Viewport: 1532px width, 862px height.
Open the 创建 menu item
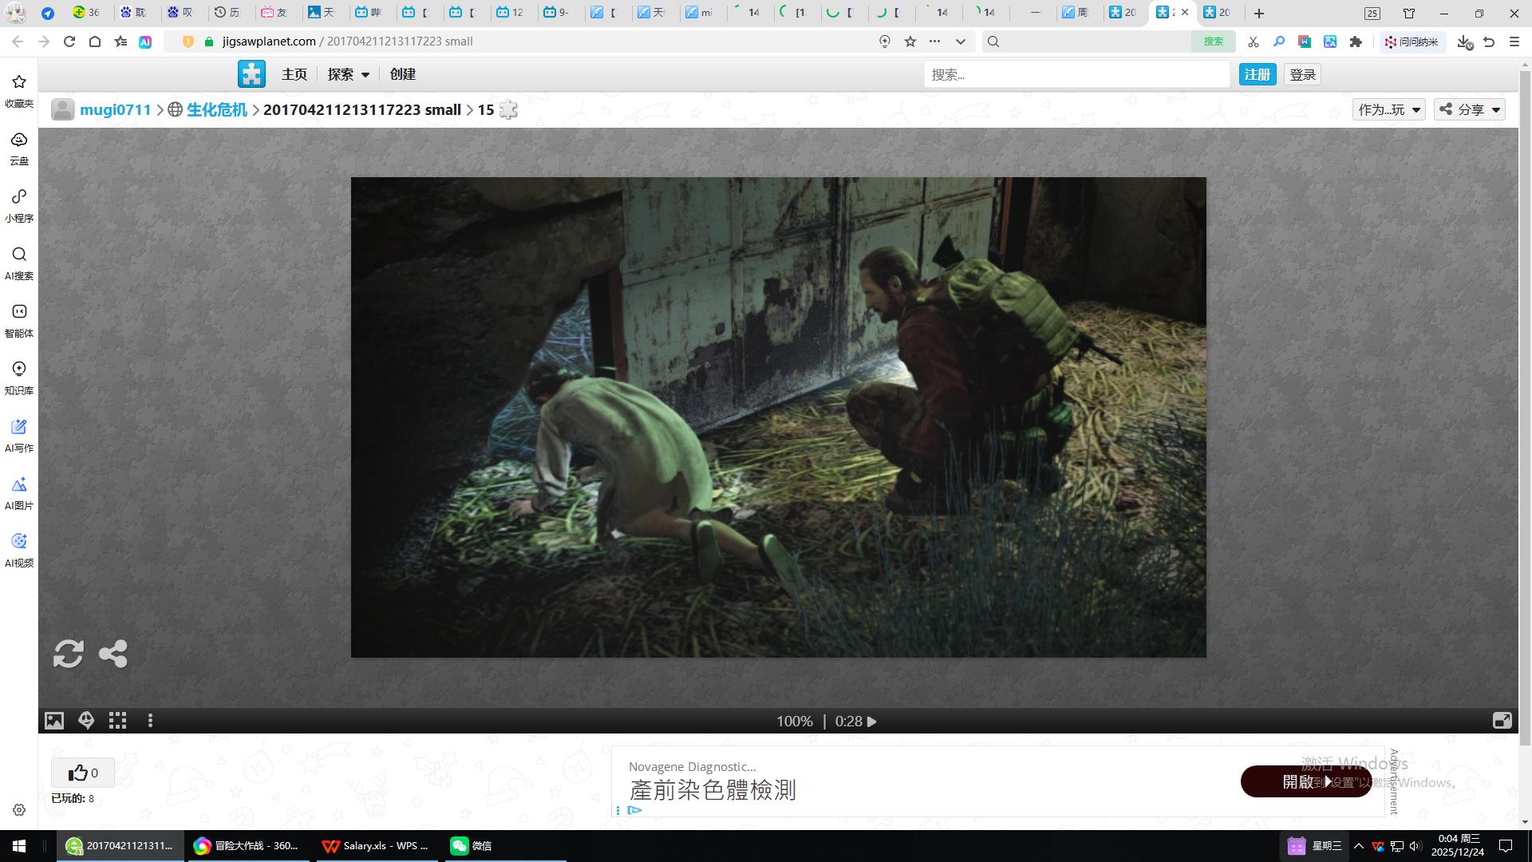point(402,74)
